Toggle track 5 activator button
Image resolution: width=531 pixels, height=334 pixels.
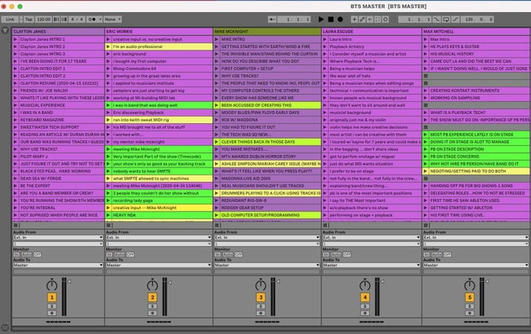click(470, 297)
